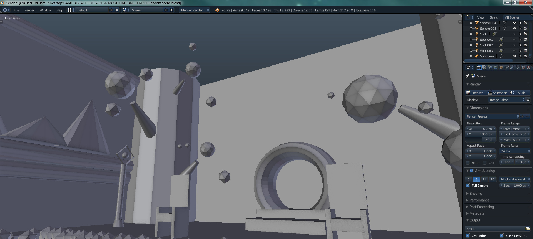Open the scene browse icon in header
Screen dimensions: 533x239
[126, 10]
